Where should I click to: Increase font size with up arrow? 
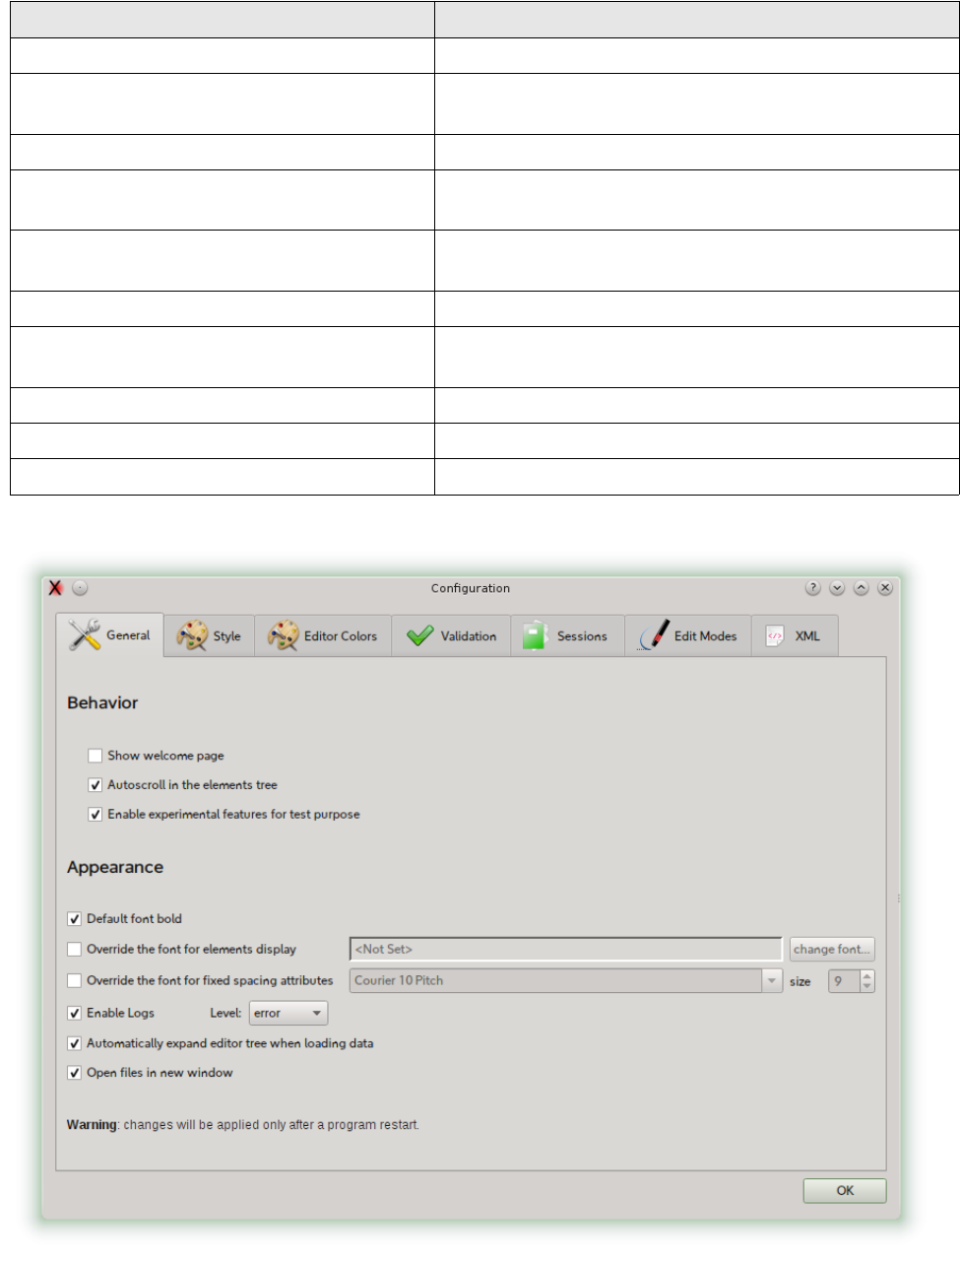click(867, 976)
